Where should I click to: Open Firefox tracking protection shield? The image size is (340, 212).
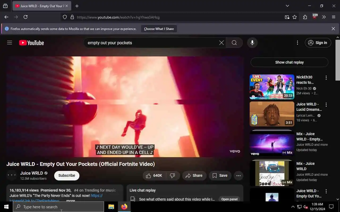click(x=65, y=17)
